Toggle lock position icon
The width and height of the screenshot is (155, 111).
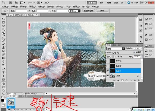(x=118, y=57)
